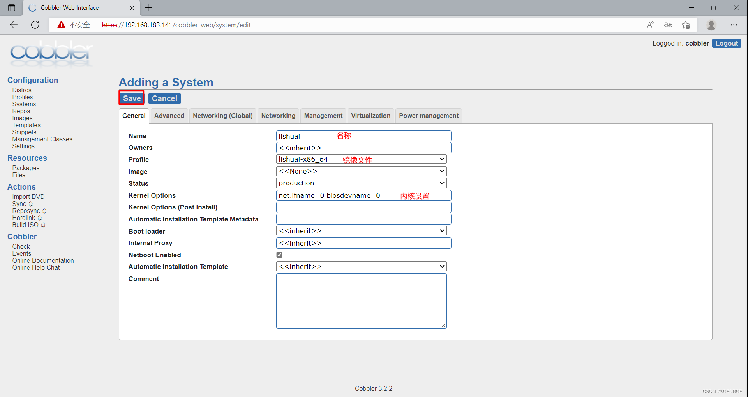Open Files under Resources
Viewport: 748px width, 397px height.
[x=19, y=175]
